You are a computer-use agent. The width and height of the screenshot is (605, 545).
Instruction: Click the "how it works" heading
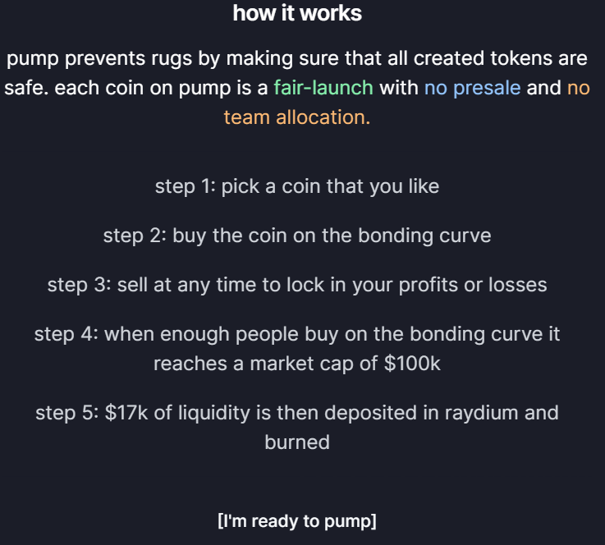pos(297,13)
